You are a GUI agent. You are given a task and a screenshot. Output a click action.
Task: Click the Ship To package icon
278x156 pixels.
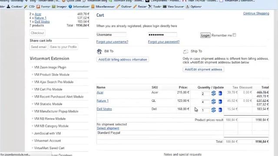point(185,51)
